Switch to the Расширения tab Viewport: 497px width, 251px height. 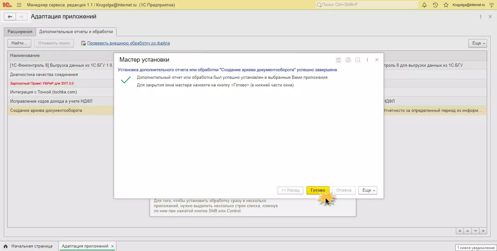tap(20, 32)
